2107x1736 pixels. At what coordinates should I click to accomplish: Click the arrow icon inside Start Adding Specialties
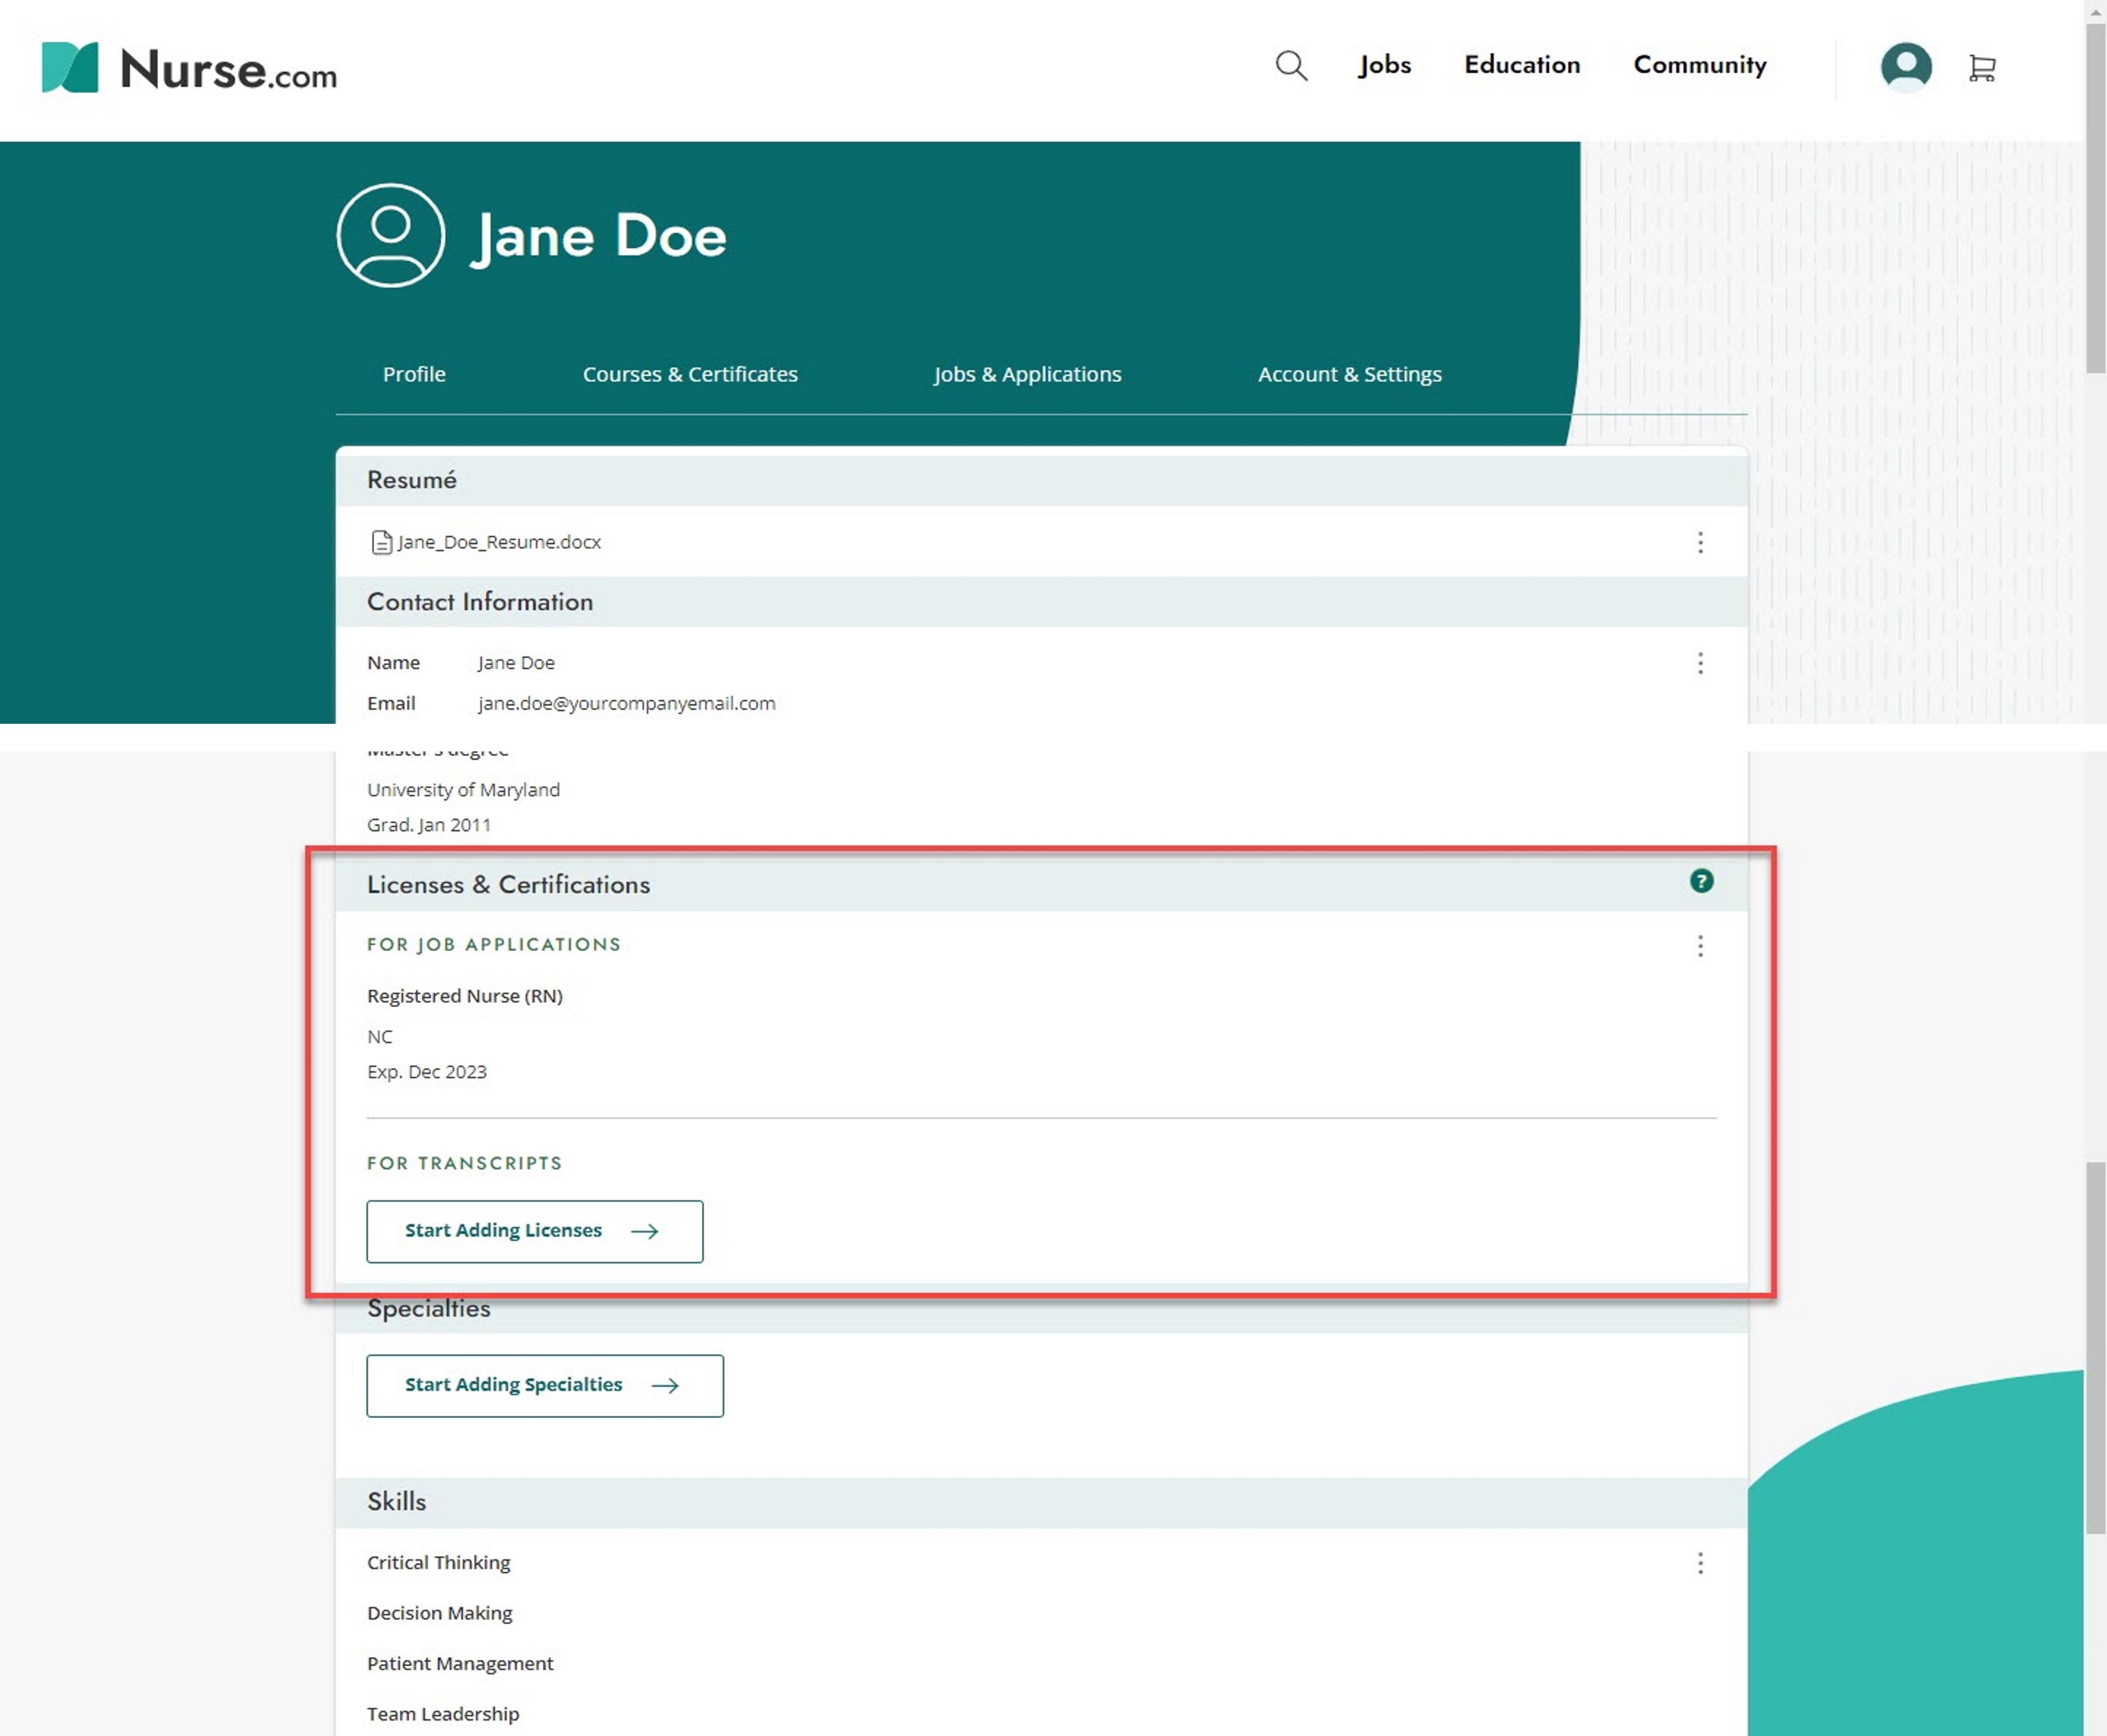pyautogui.click(x=665, y=1386)
